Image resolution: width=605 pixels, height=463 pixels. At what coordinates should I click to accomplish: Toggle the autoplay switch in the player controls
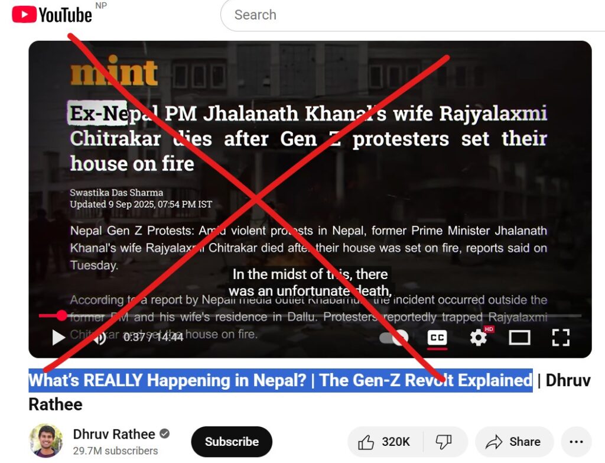[393, 338]
